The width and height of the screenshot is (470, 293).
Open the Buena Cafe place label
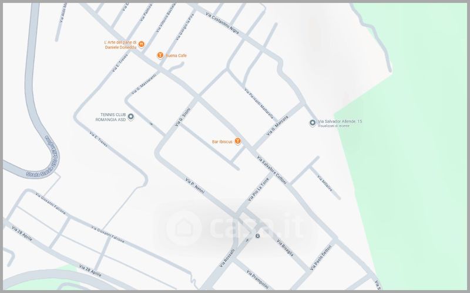click(176, 56)
